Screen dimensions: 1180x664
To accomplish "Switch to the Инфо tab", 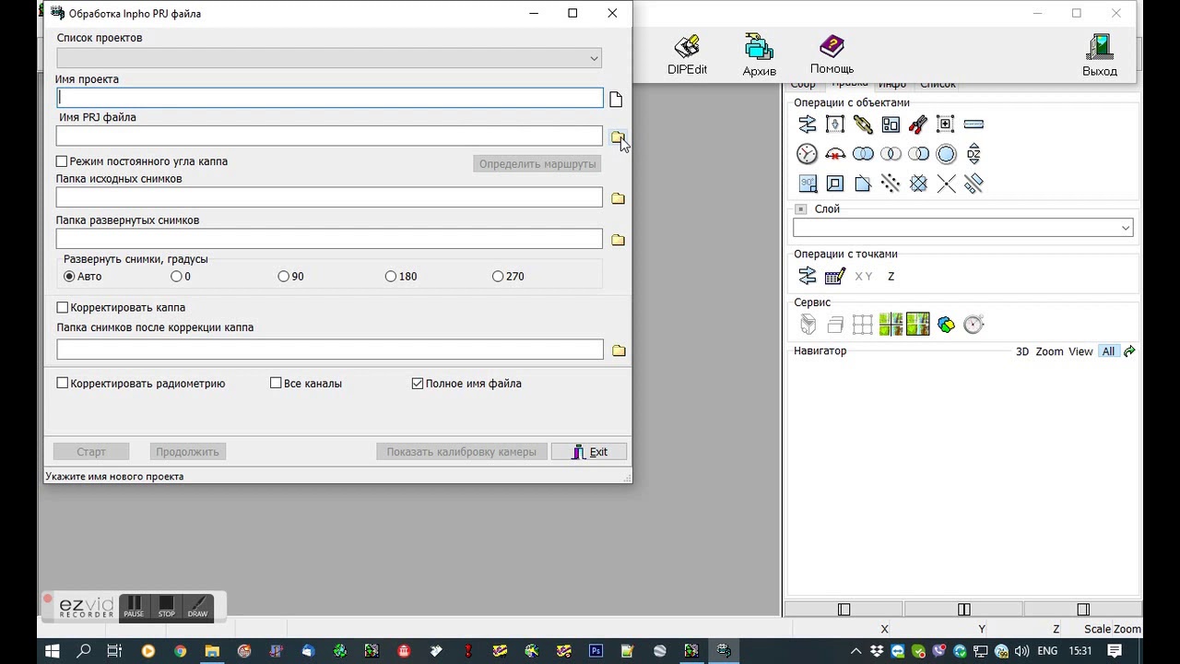I will click(x=891, y=85).
